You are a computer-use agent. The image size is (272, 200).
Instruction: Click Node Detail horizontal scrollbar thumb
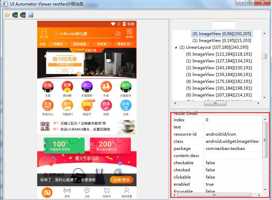[x=214, y=195]
